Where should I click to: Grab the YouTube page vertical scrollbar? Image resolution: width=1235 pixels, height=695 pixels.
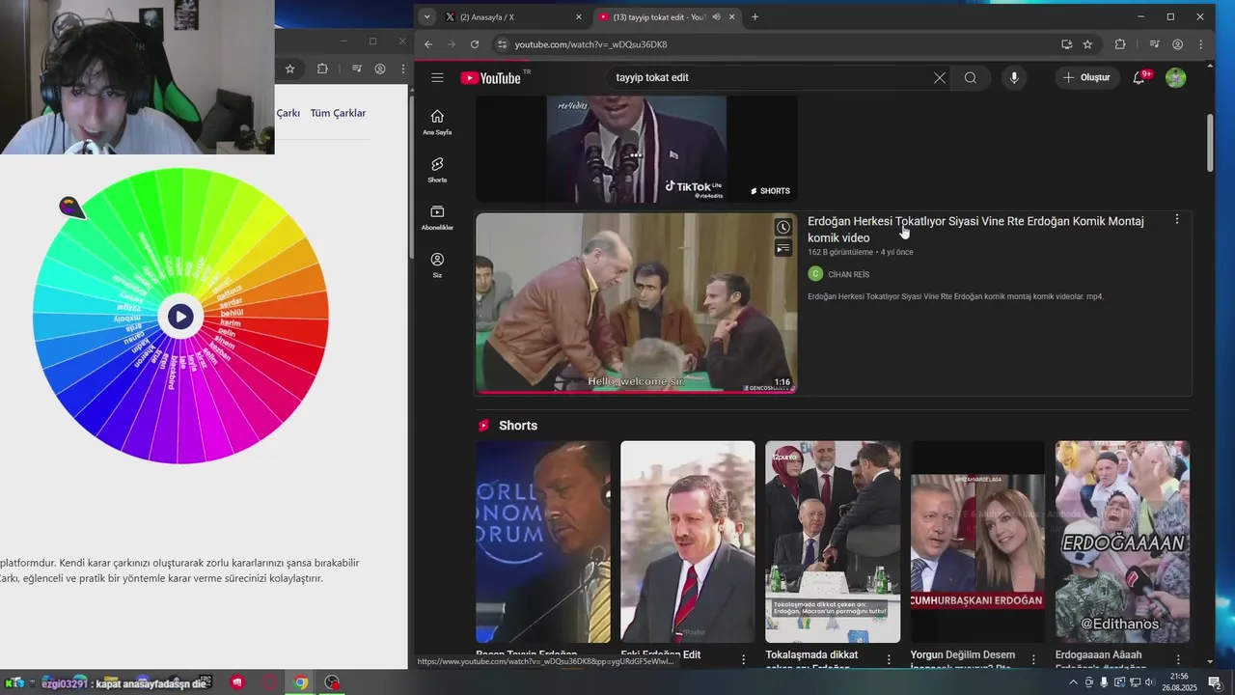point(1210,143)
